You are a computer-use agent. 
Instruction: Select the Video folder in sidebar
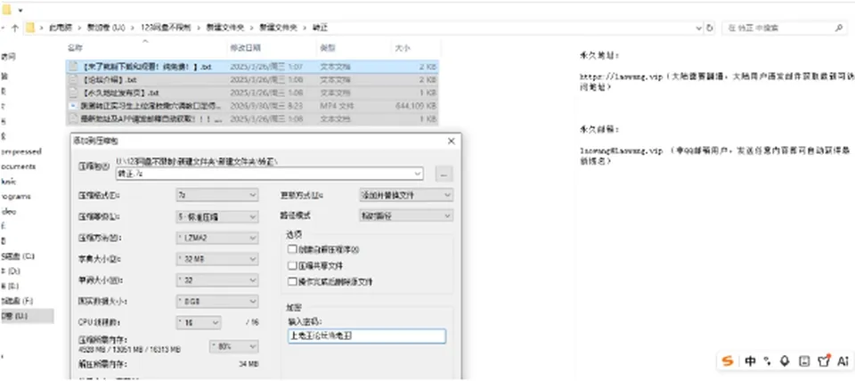pyautogui.click(x=9, y=211)
